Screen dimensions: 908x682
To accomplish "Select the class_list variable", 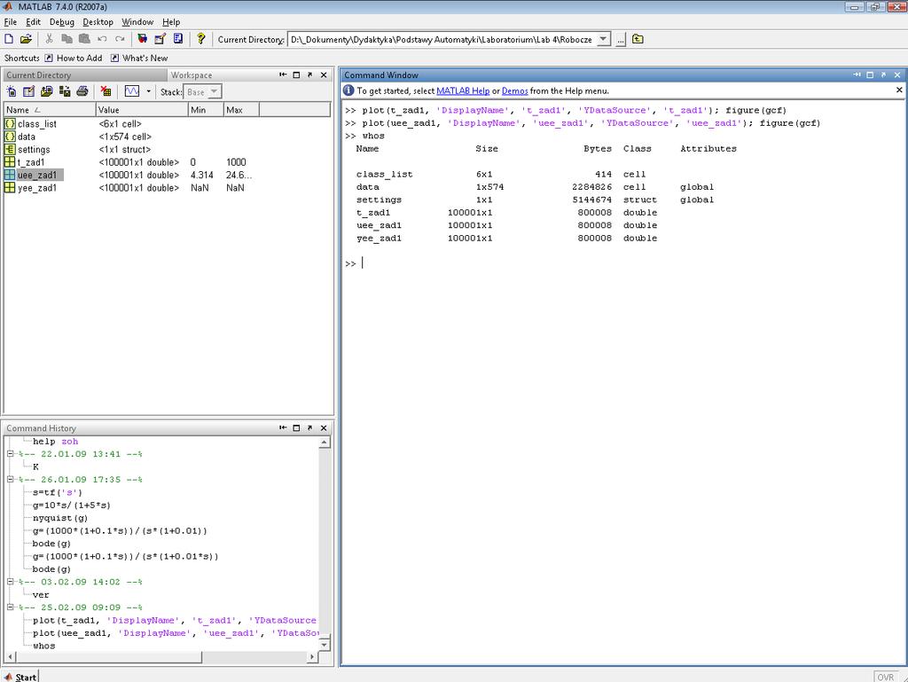I will click(x=37, y=124).
